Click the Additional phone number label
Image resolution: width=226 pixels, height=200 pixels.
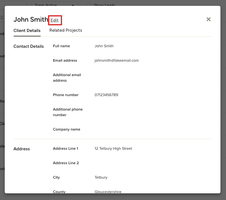tap(68, 112)
